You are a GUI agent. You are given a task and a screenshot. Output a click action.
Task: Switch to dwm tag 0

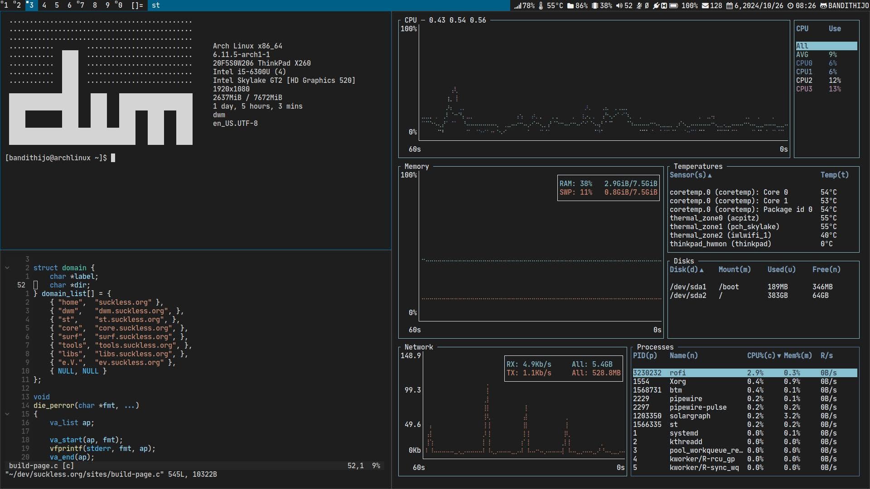pos(120,5)
